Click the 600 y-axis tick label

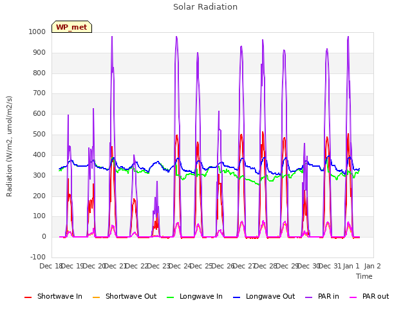pos(39,113)
